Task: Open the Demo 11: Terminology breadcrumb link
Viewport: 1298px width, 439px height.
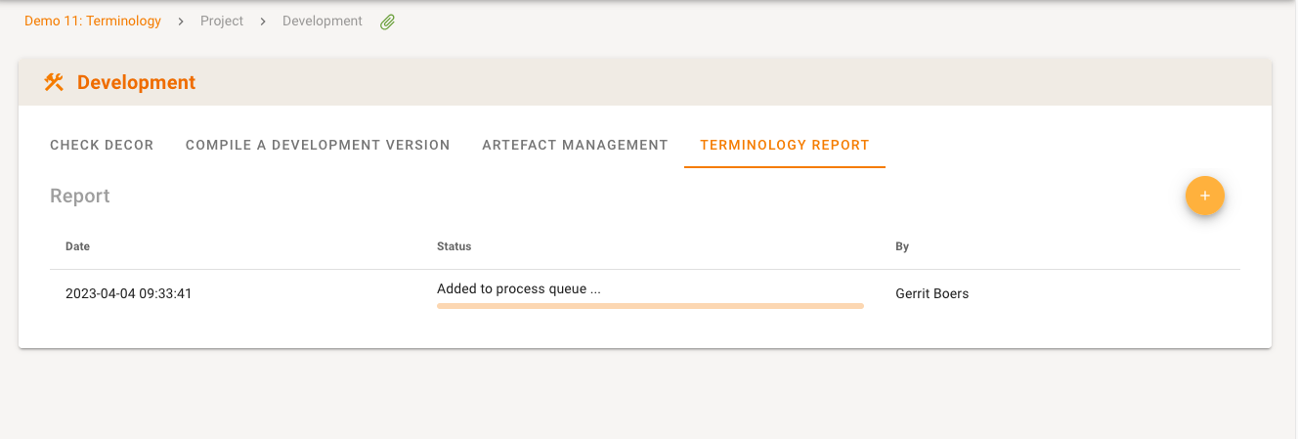Action: pos(93,21)
